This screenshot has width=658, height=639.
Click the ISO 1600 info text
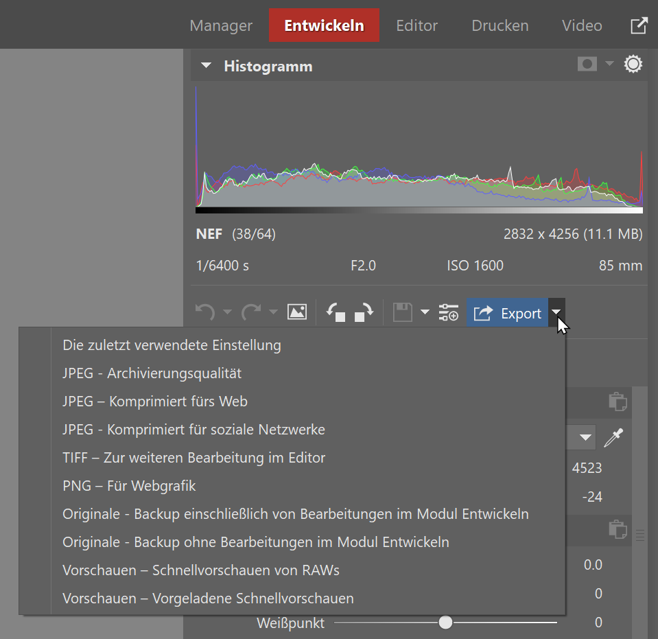click(x=475, y=266)
